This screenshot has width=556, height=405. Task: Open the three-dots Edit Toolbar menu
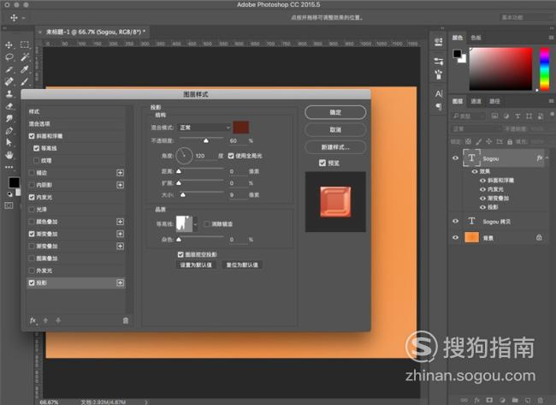[9, 167]
